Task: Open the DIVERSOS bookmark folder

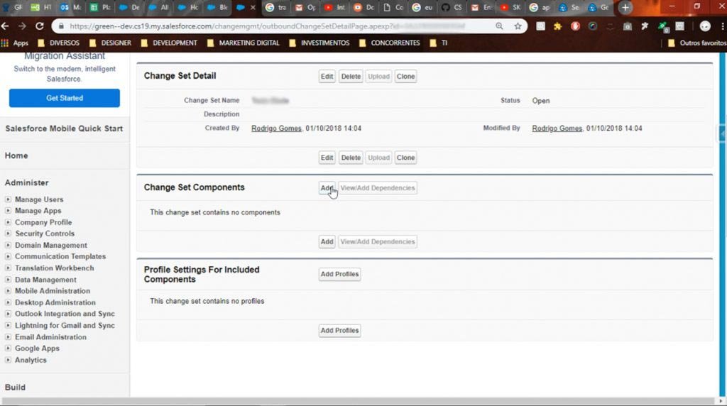Action: (58, 43)
